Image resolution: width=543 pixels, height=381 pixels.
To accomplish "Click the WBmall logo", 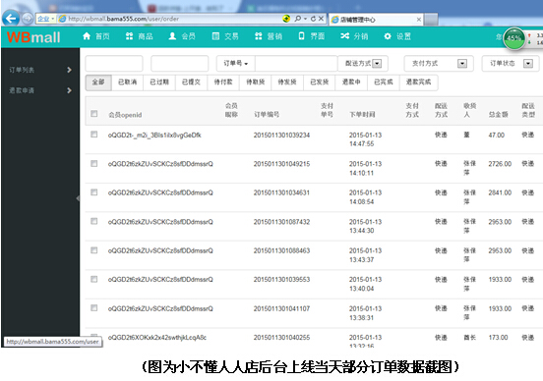I will point(33,37).
